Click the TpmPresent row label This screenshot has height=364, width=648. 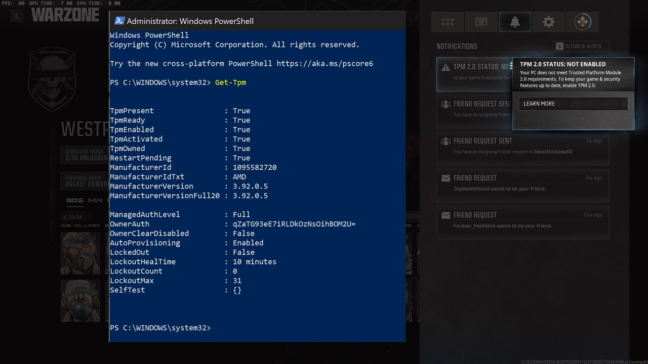tap(132, 111)
